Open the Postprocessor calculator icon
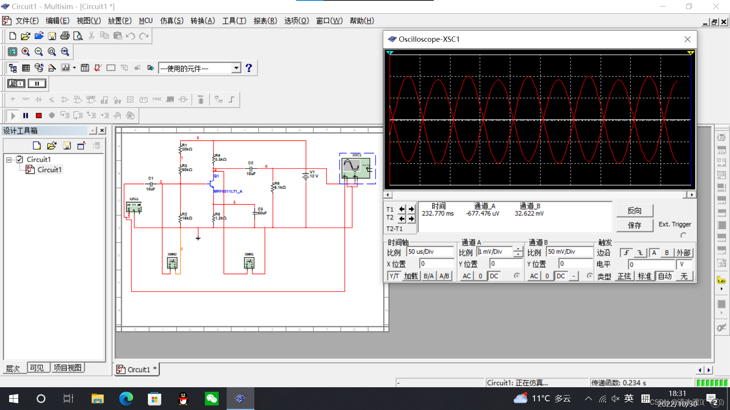Image resolution: width=730 pixels, height=410 pixels. coord(85,68)
